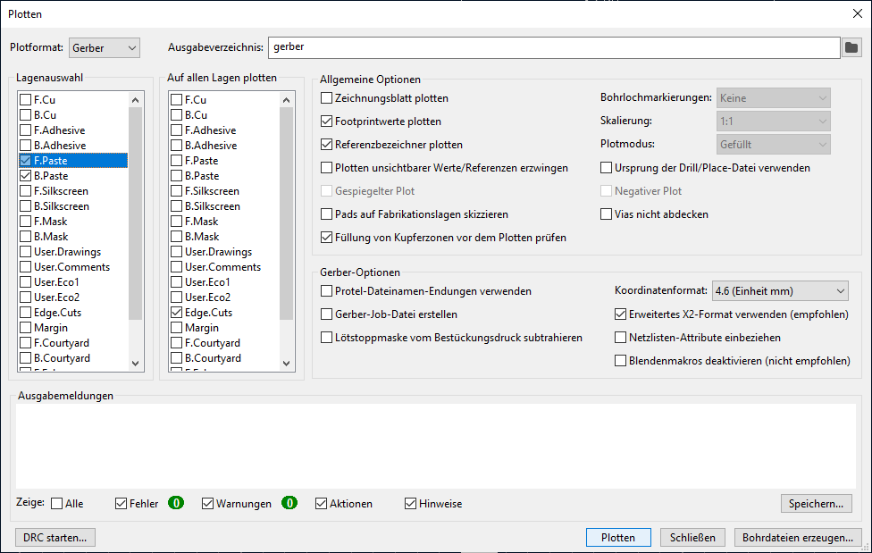Image resolution: width=872 pixels, height=553 pixels.
Task: Click the green warnings count badge
Action: pos(289,504)
